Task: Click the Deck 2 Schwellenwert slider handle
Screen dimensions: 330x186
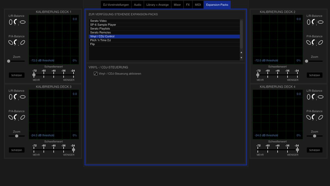Action: [x=258, y=75]
